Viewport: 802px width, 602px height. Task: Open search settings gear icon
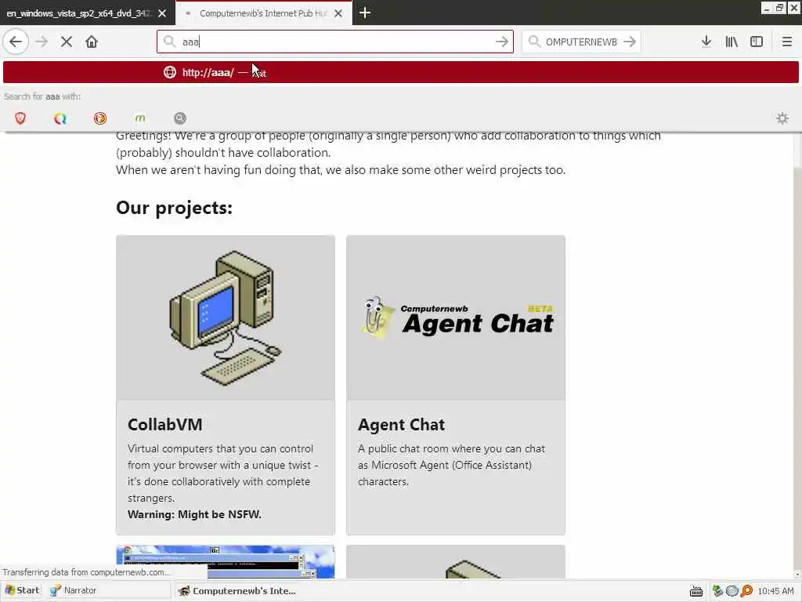point(782,118)
